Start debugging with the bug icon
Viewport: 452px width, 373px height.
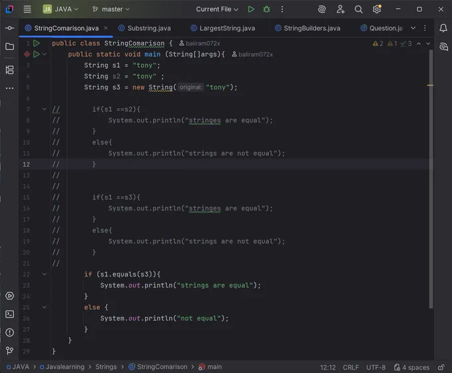click(x=267, y=9)
